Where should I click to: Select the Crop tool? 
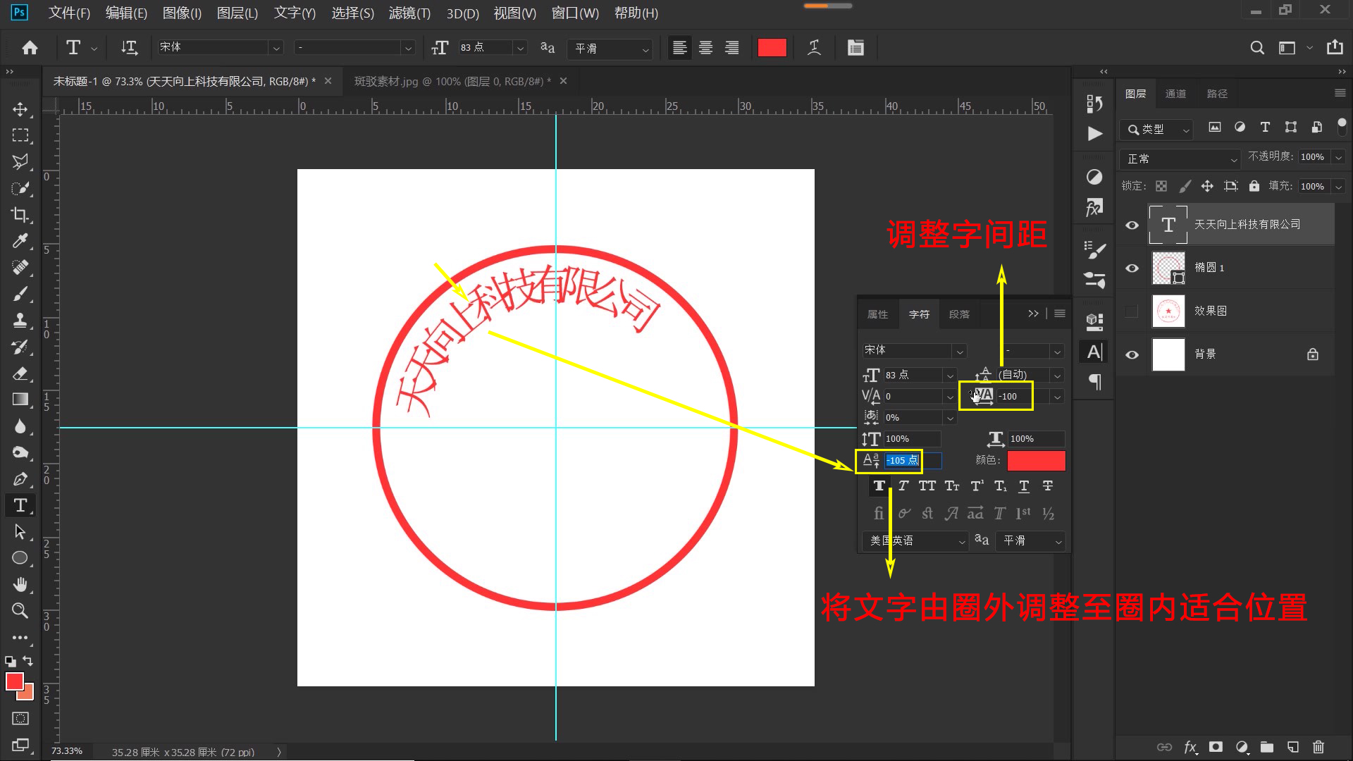tap(20, 216)
